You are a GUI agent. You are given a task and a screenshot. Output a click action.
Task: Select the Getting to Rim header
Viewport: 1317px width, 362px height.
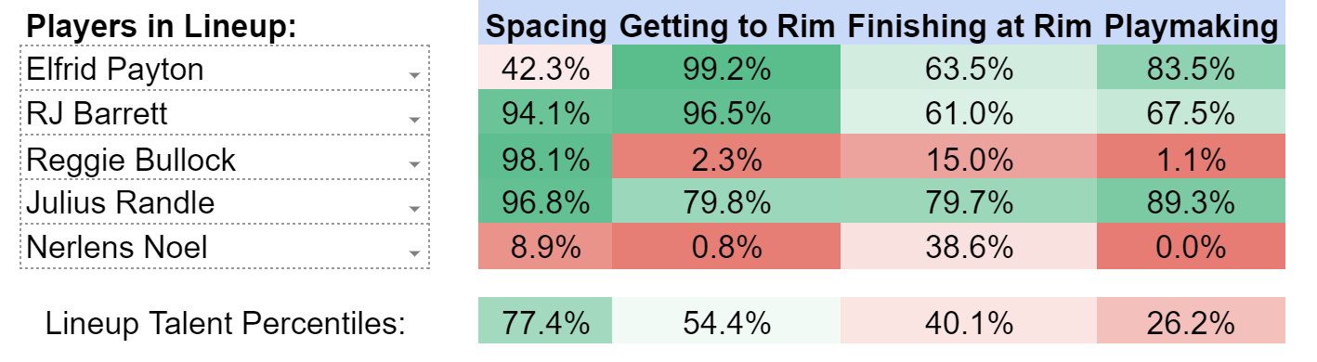(x=728, y=28)
